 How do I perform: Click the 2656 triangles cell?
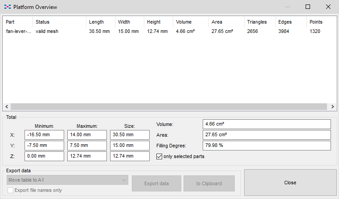pyautogui.click(x=253, y=31)
